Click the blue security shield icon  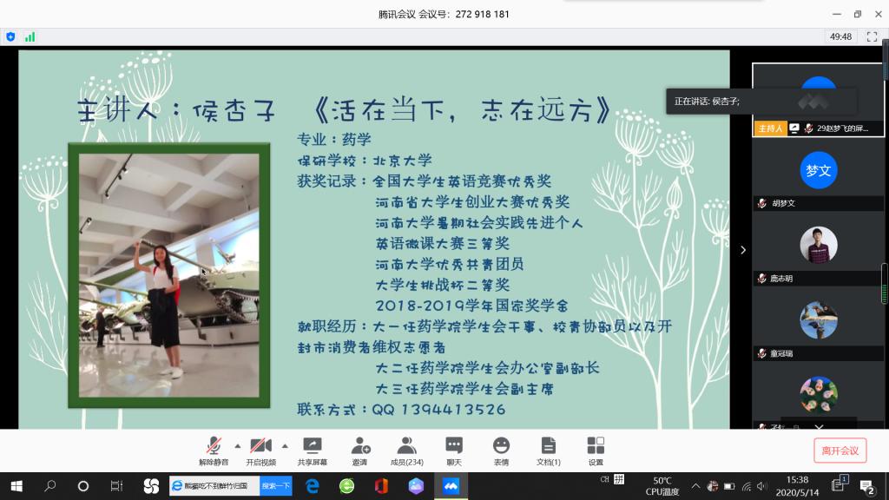coord(10,36)
